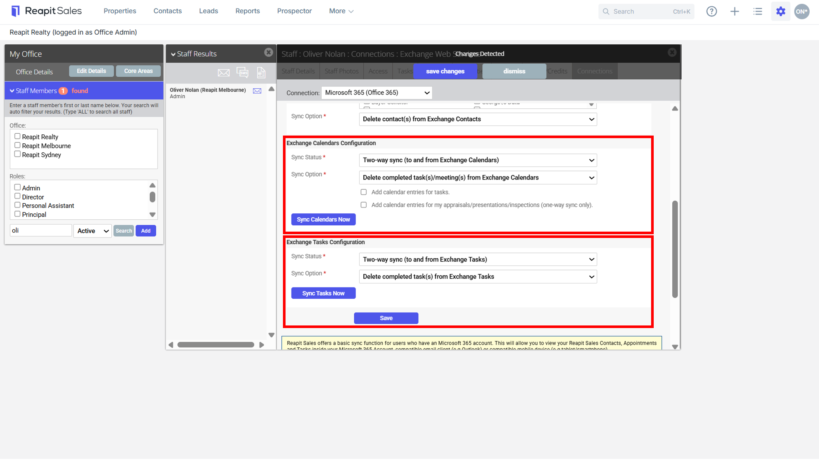Dismiss the Changes Detected notice
819x461 pixels.
click(x=514, y=71)
